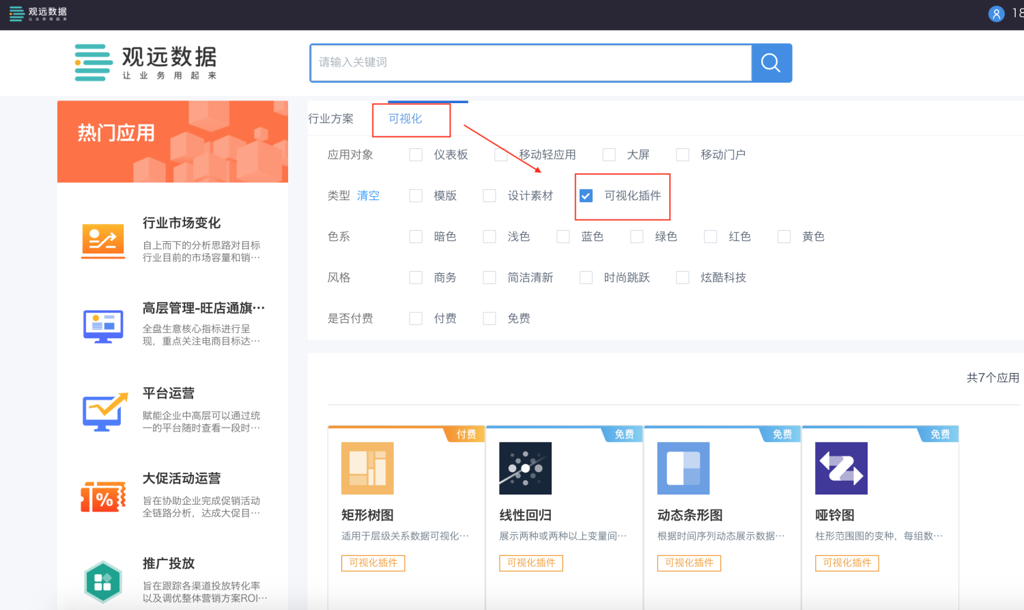Screen dimensions: 1024x610
Task: Click 可视化插件 tag on 哑铃图 card
Action: (x=847, y=563)
